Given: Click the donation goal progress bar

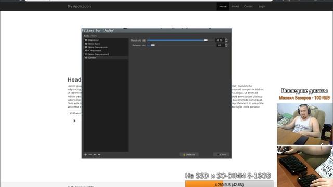Looking at the screenshot, I should (229, 184).
